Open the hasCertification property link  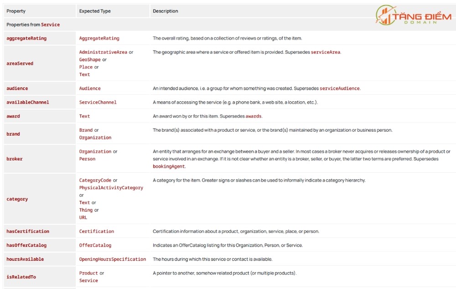point(28,232)
